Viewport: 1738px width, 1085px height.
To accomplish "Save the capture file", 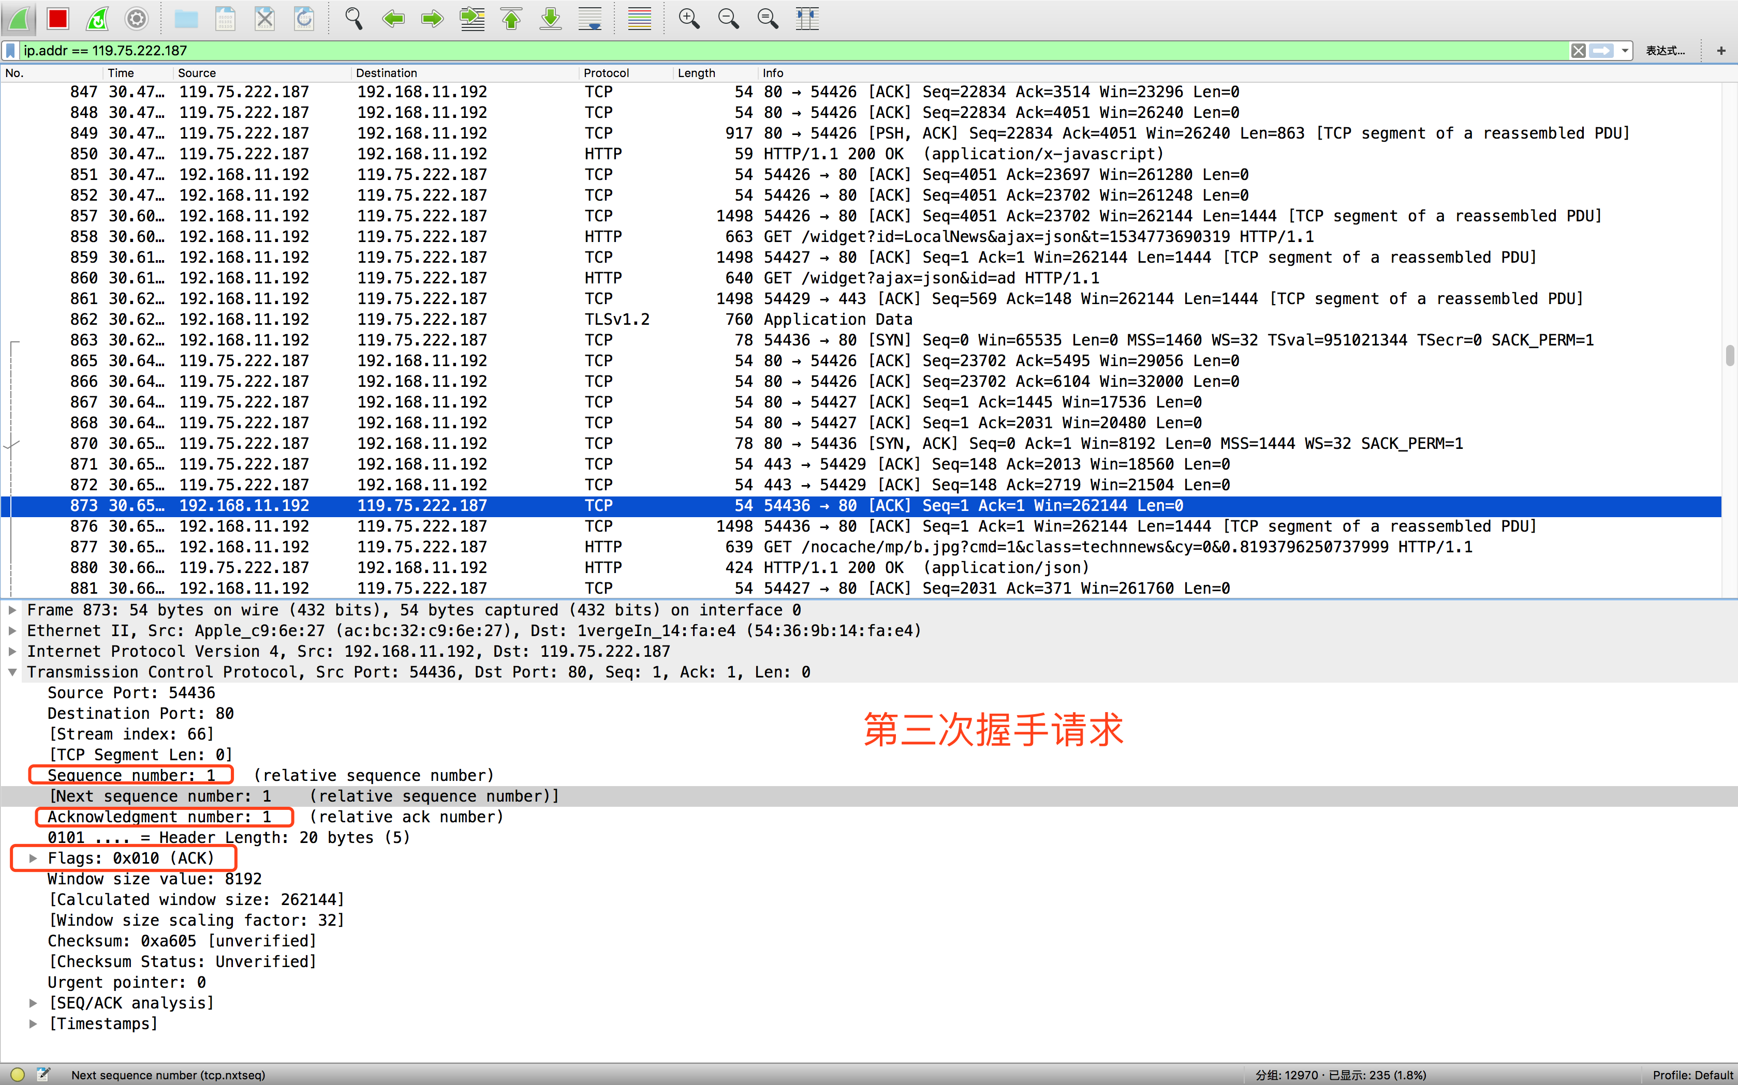I will pyautogui.click(x=226, y=19).
